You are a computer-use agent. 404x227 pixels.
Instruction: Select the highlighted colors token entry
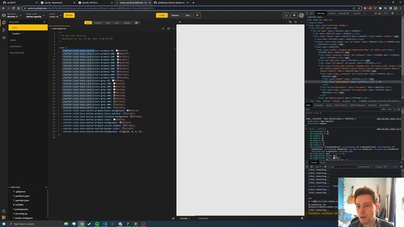28,28
